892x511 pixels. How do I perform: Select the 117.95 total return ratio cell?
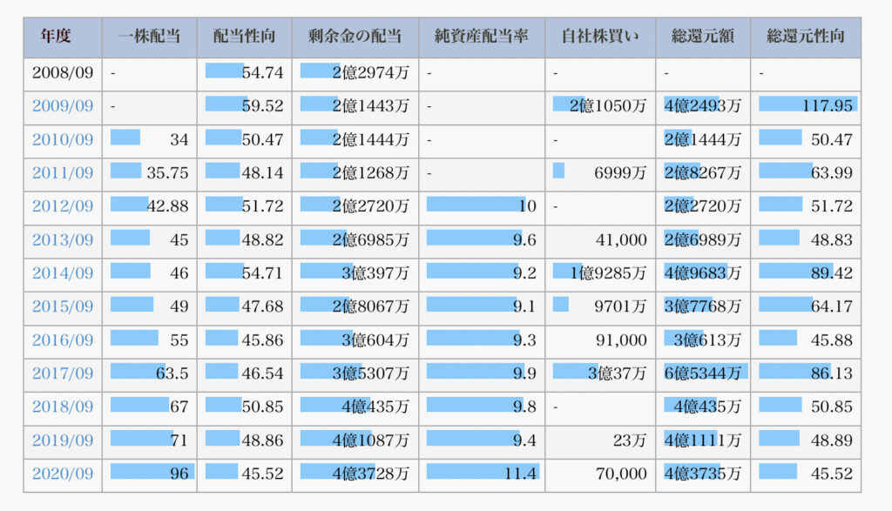pyautogui.click(x=806, y=107)
